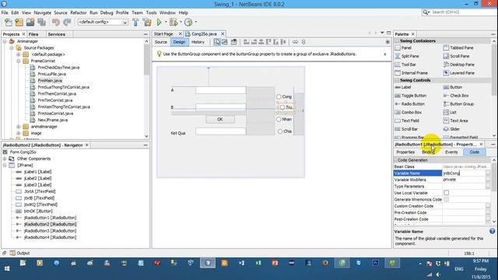Image resolution: width=498 pixels, height=280 pixels.
Task: Activate Selection Mode in designer toolbar
Action: pos(217,42)
